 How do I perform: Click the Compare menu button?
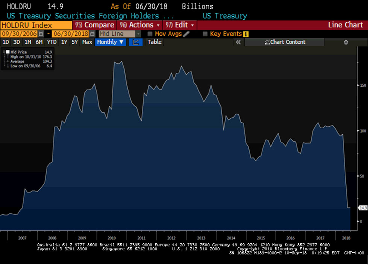tap(94, 25)
